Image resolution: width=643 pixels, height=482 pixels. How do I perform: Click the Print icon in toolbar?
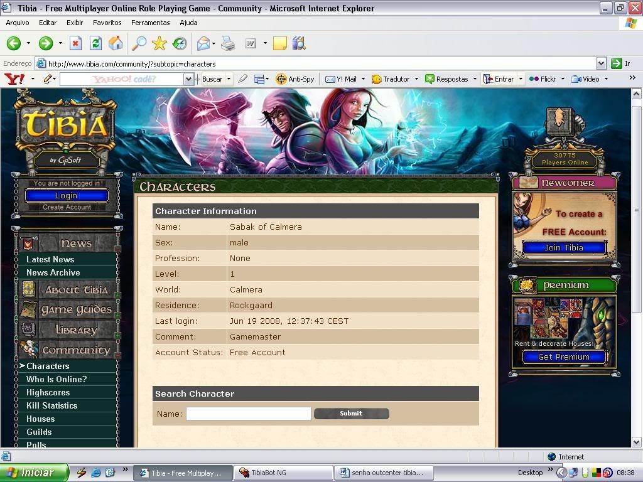(228, 43)
